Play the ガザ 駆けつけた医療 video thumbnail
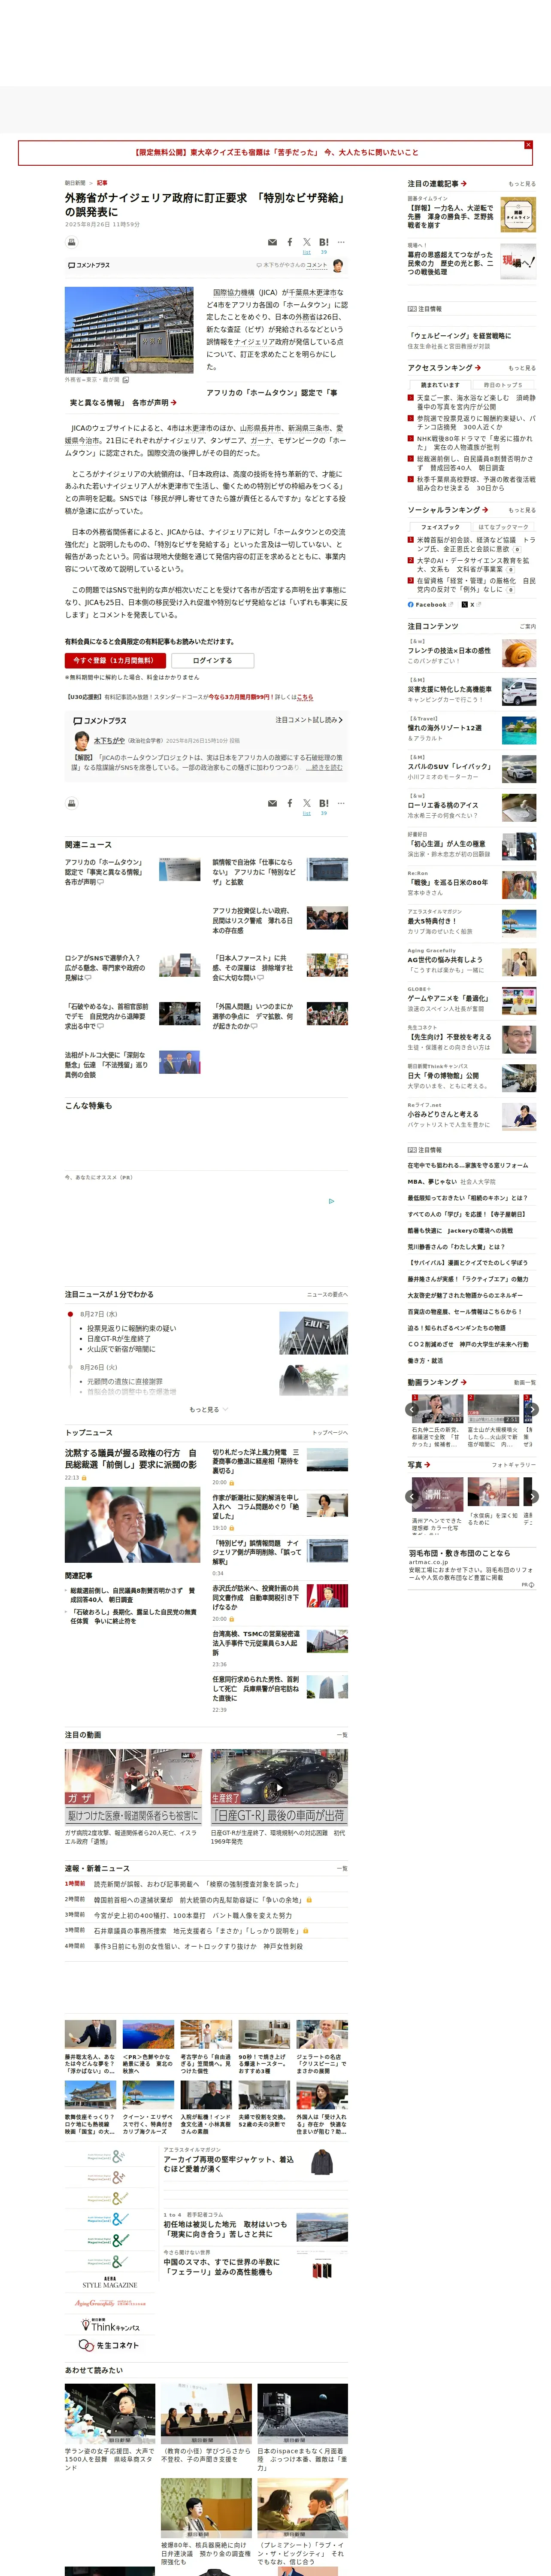The image size is (551, 2576). pyautogui.click(x=133, y=1786)
